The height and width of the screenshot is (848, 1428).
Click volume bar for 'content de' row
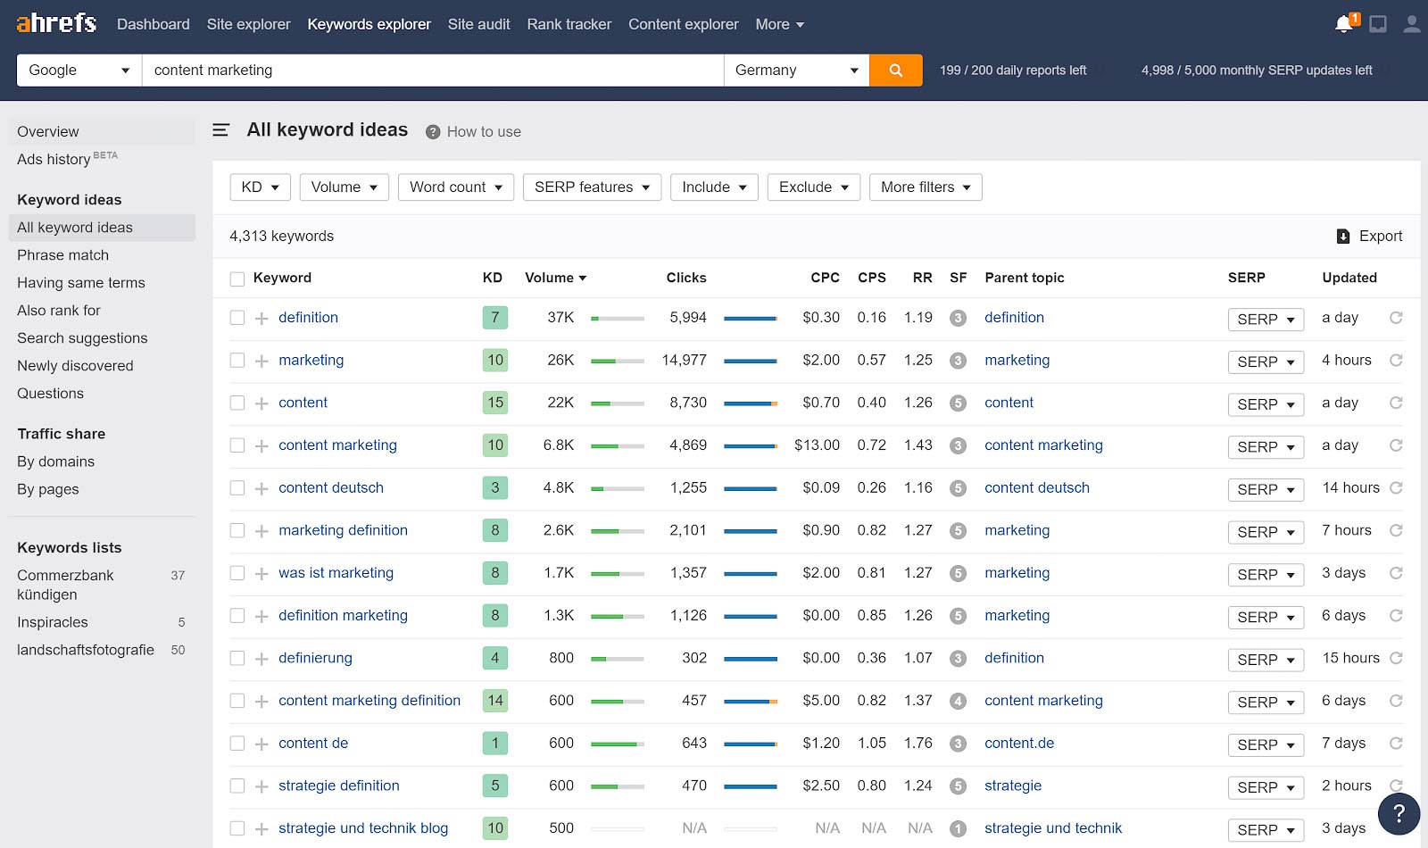tap(618, 744)
